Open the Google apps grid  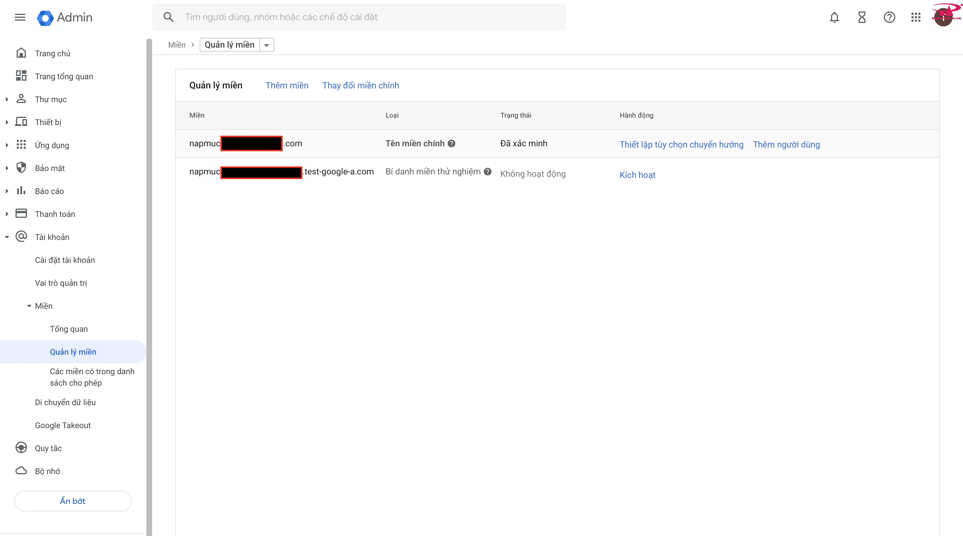click(x=916, y=17)
